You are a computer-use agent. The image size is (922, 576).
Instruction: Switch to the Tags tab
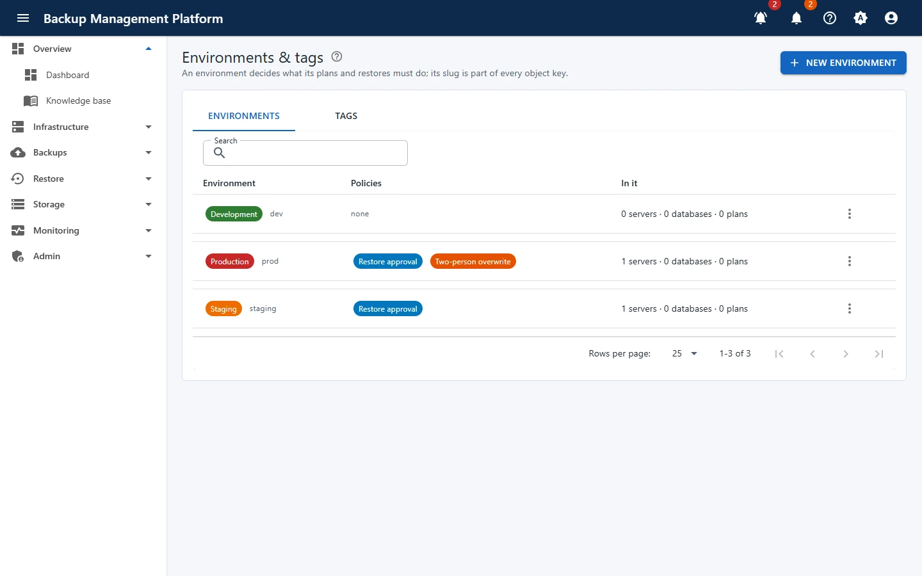point(346,116)
